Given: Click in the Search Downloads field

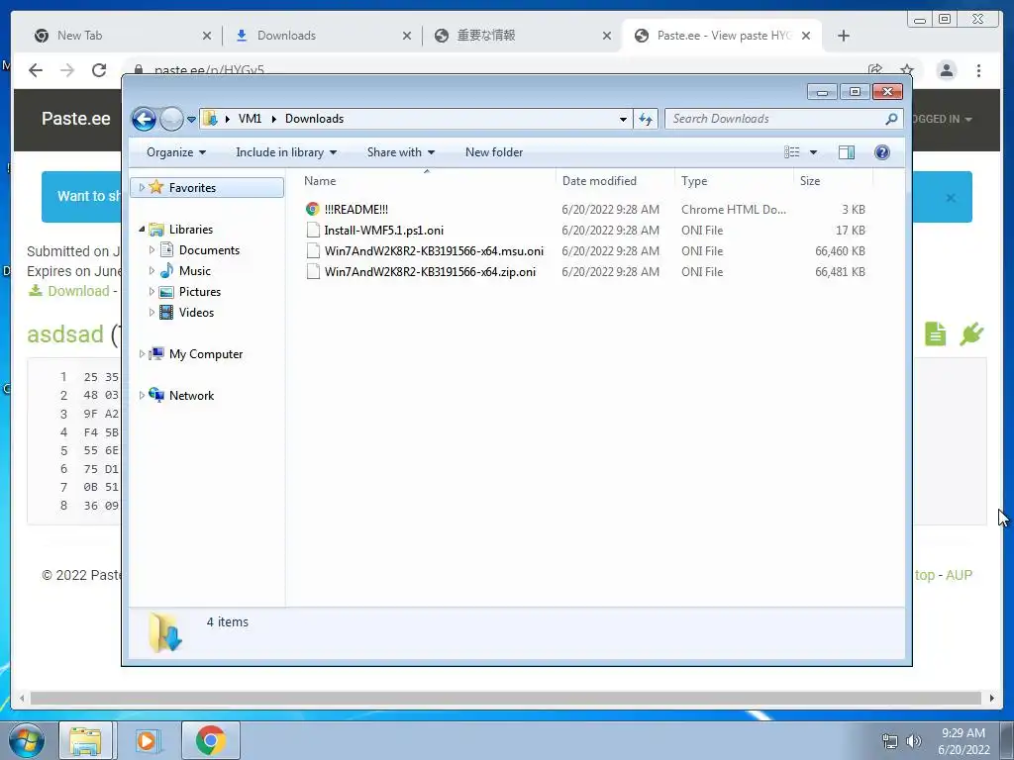Looking at the screenshot, I should click(774, 119).
